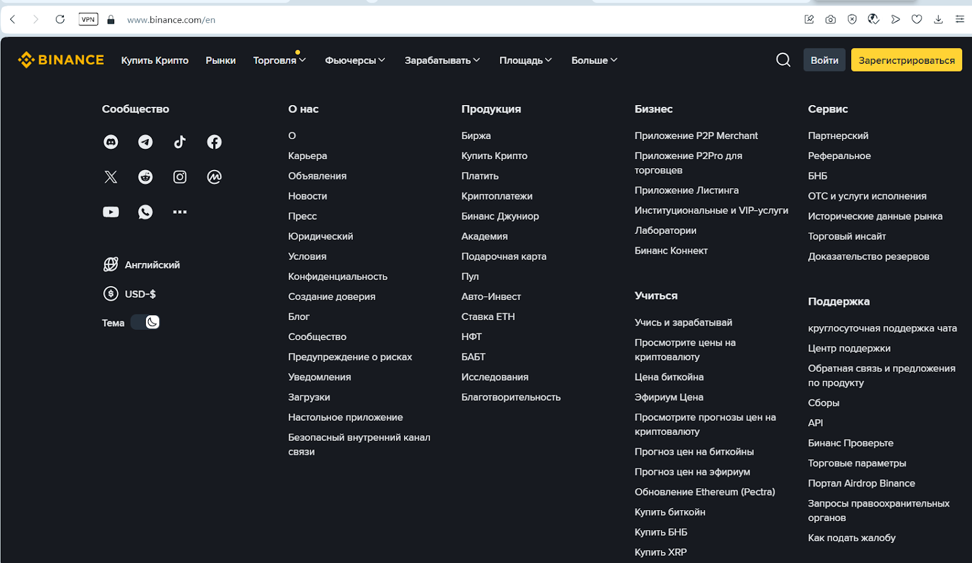Image resolution: width=972 pixels, height=563 pixels.
Task: Open the Купить XRP link
Action: click(x=660, y=552)
